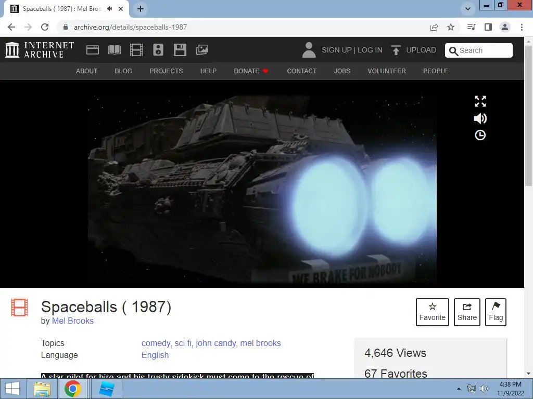The image size is (533, 399).
Task: Open a new browser tab
Action: pyautogui.click(x=141, y=9)
